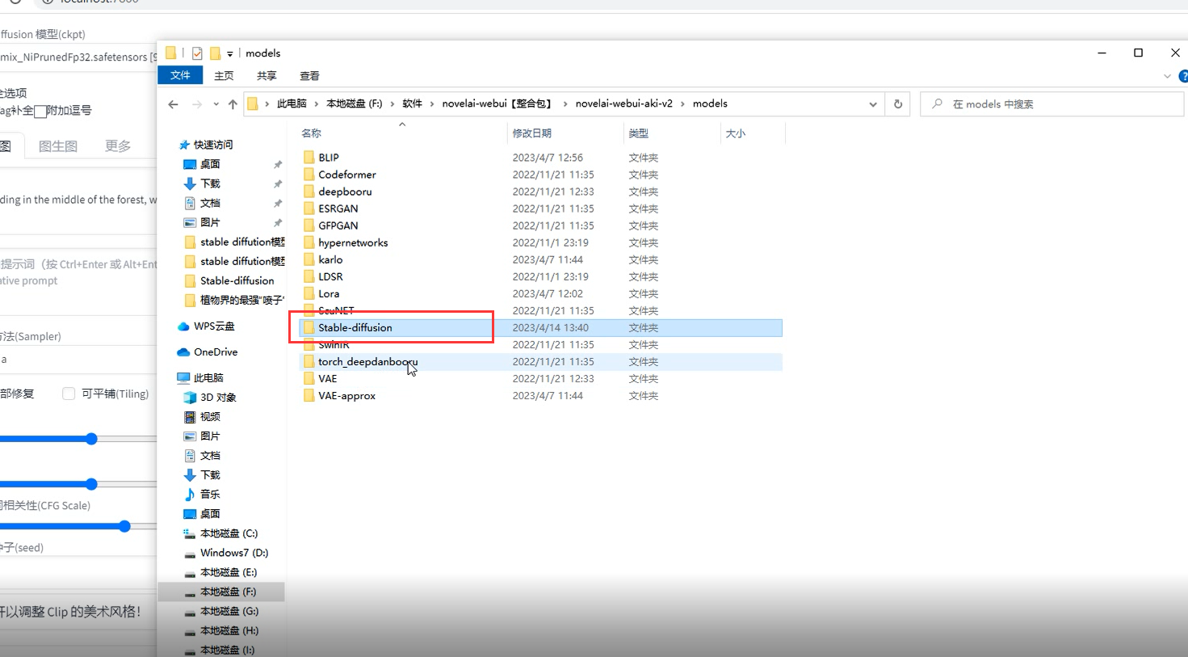The height and width of the screenshot is (657, 1188).
Task: Click the search models input field
Action: click(1052, 104)
